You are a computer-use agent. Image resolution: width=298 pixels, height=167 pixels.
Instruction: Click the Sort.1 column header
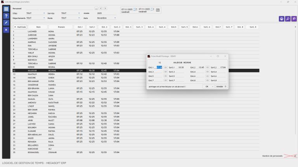click(92, 27)
